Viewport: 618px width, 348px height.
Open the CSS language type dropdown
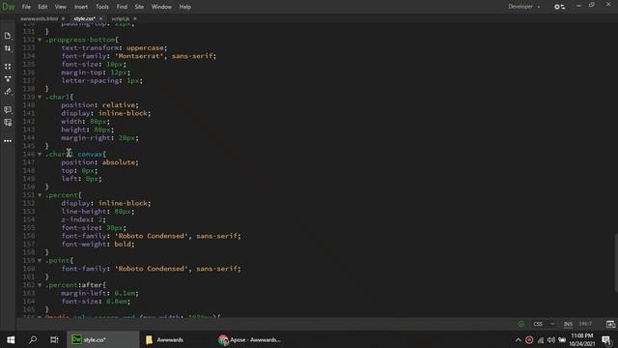544,324
